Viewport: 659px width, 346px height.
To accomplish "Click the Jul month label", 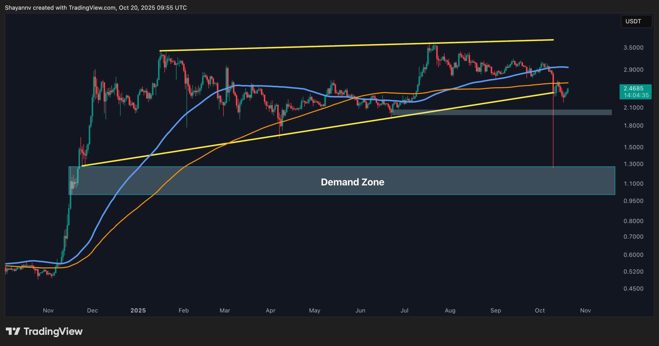I will pyautogui.click(x=405, y=310).
